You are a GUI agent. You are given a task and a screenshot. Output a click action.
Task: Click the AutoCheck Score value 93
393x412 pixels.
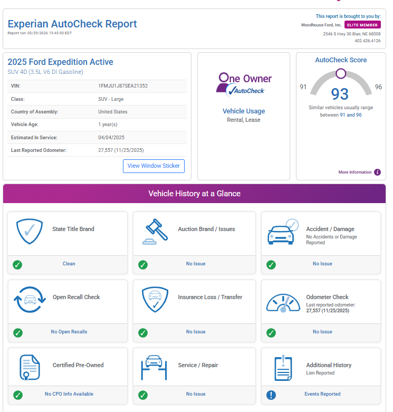(340, 94)
